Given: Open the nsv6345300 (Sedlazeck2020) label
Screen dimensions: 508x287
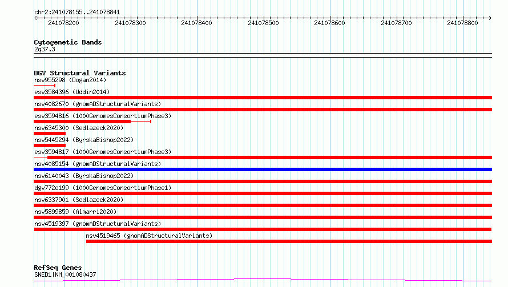Looking at the screenshot, I should [79, 128].
